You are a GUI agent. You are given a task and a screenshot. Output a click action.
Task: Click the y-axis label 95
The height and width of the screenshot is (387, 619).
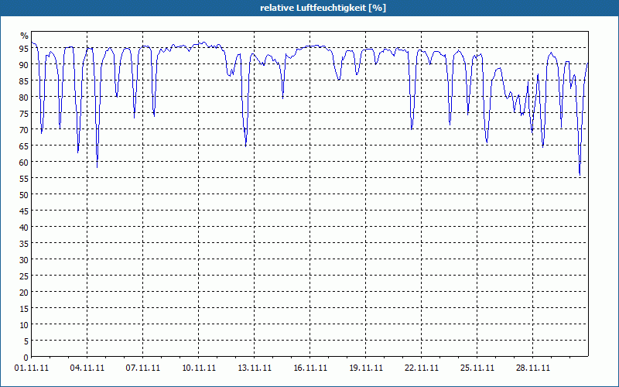tap(24, 48)
